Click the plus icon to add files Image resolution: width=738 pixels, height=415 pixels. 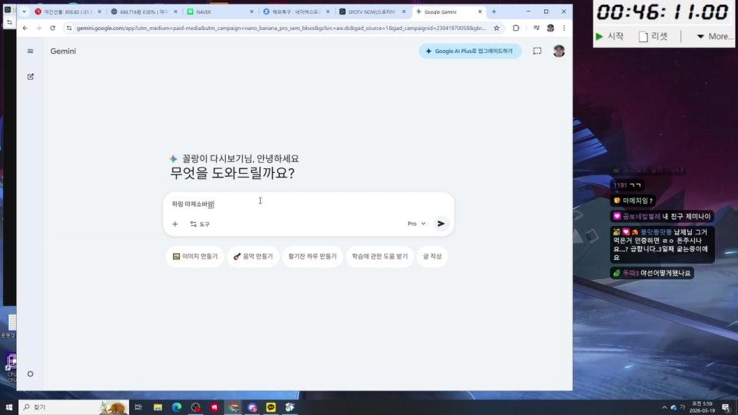[175, 224]
